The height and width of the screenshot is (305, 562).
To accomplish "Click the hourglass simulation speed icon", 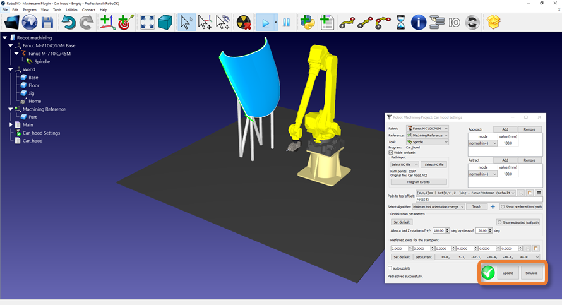I will [401, 23].
